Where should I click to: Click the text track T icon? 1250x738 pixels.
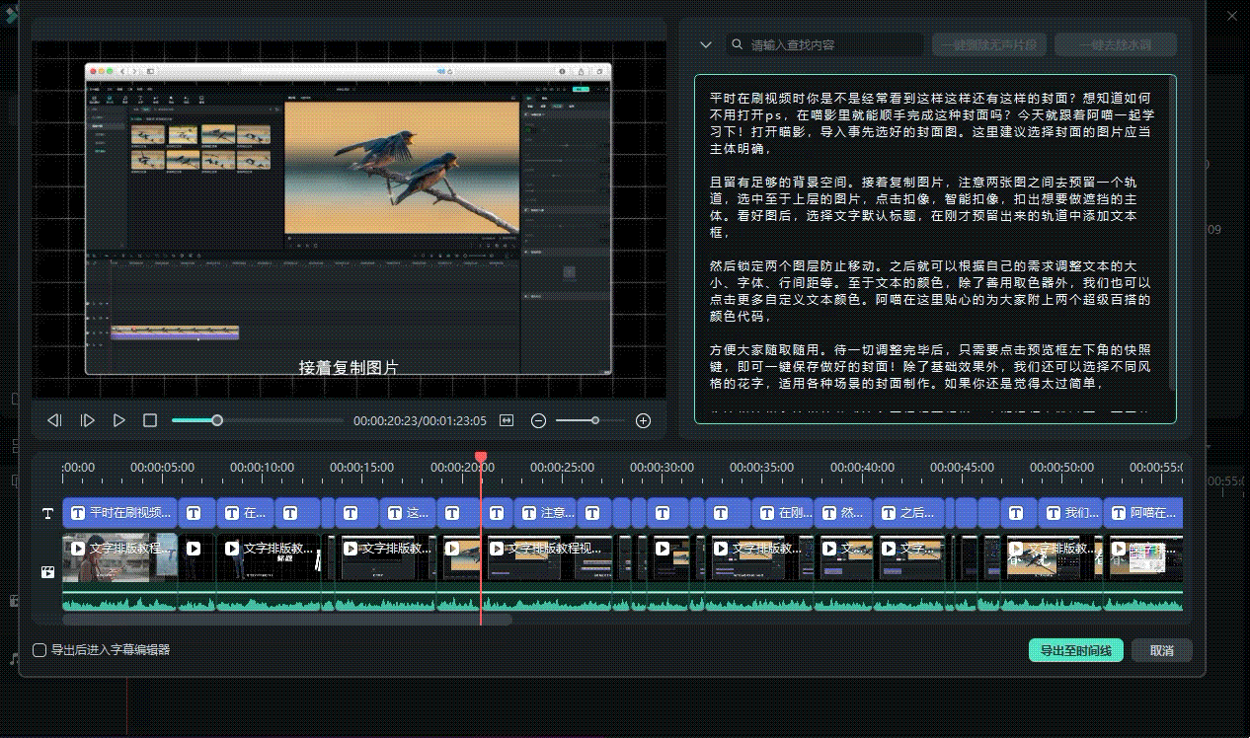click(x=47, y=513)
